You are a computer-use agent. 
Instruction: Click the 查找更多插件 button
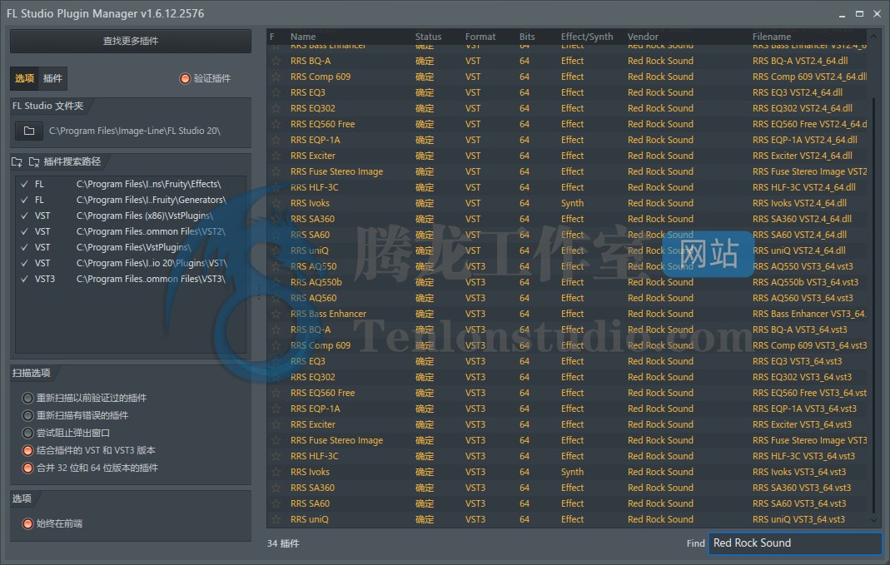(131, 42)
